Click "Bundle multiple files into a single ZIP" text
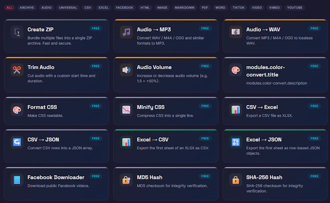330x203 pixels. (60, 38)
